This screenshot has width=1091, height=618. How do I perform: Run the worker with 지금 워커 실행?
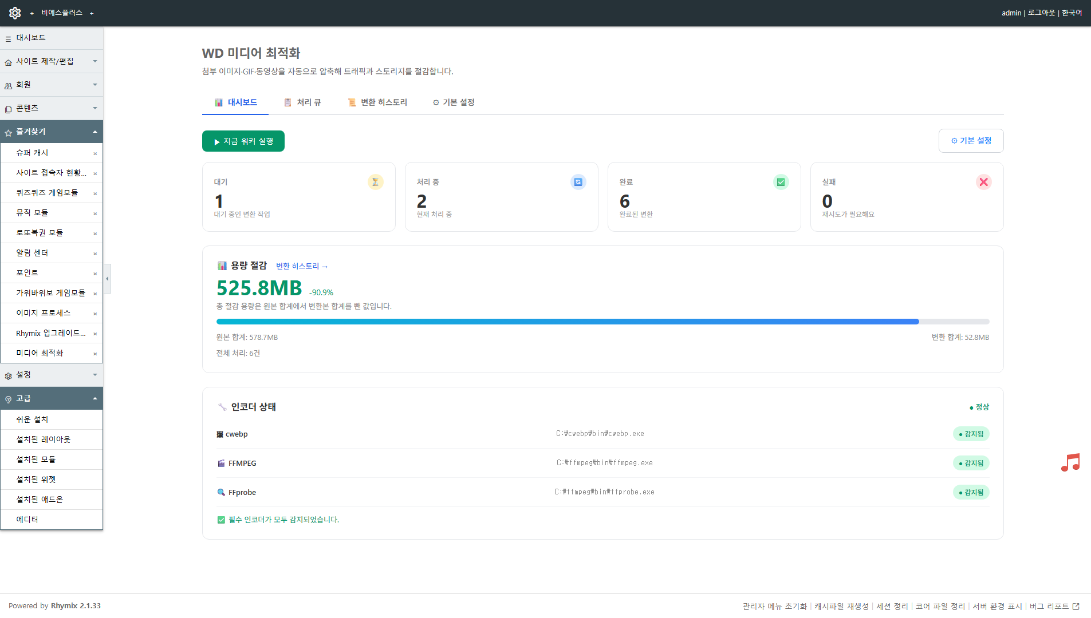[x=243, y=141]
